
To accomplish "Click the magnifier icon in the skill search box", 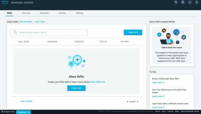I will click(x=15, y=32).
